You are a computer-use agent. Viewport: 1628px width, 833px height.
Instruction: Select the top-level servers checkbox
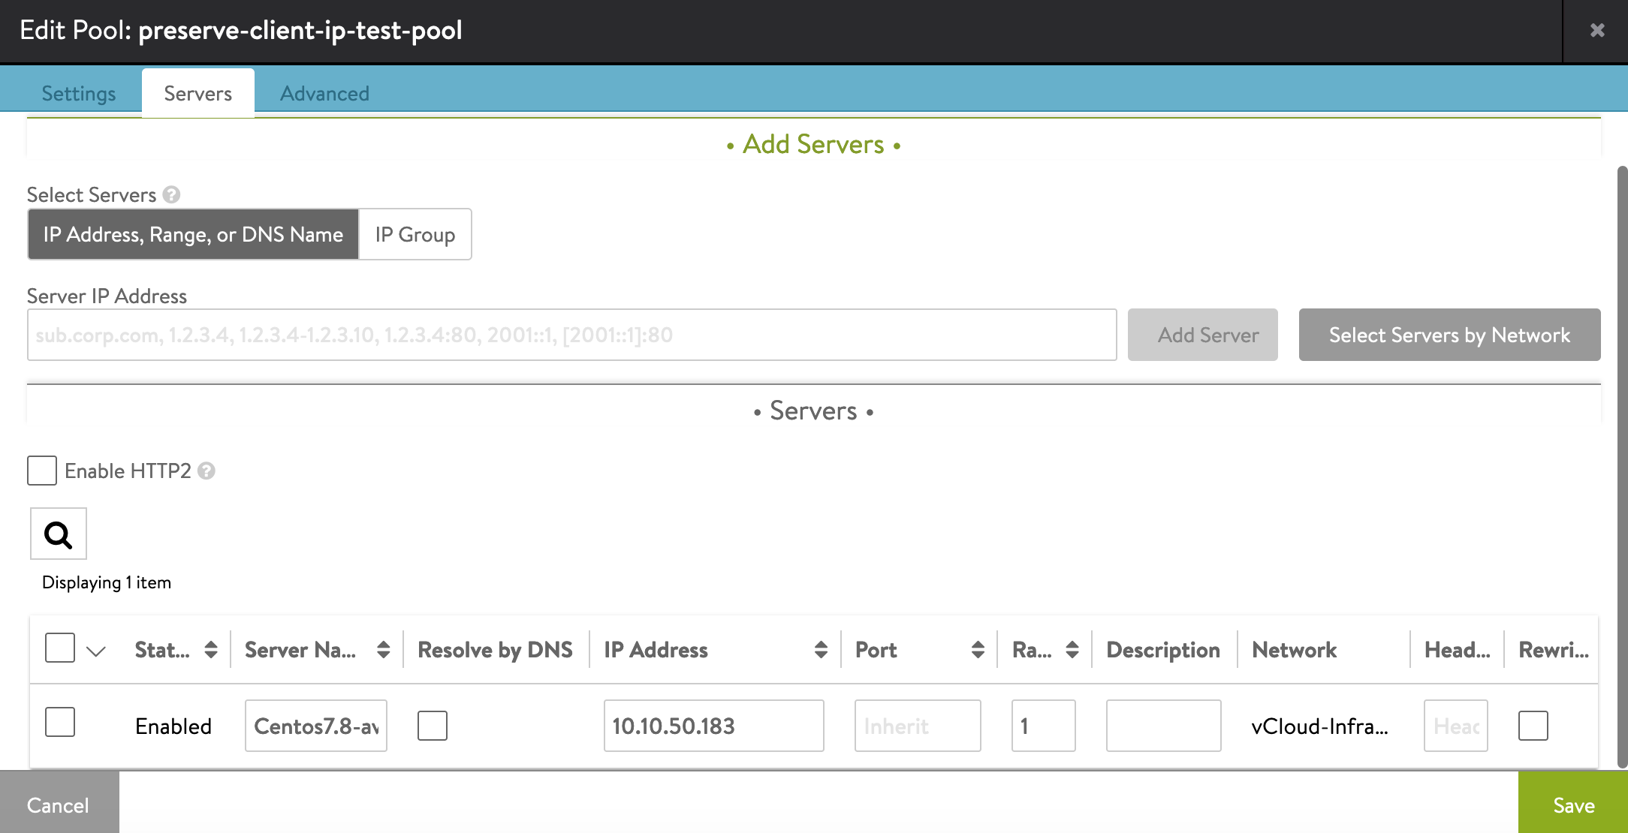point(59,649)
